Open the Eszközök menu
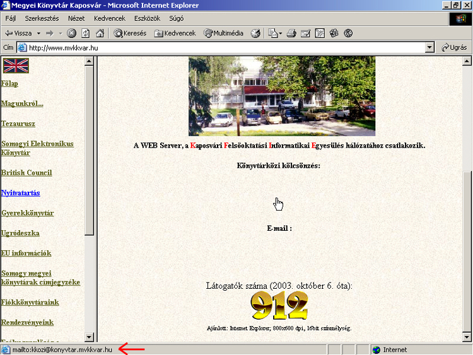Screen dimensions: 473x355 (147, 18)
